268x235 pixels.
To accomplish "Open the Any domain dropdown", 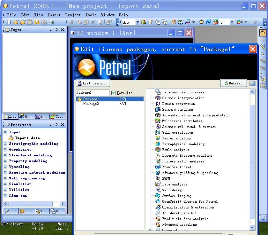I will click(137, 22).
